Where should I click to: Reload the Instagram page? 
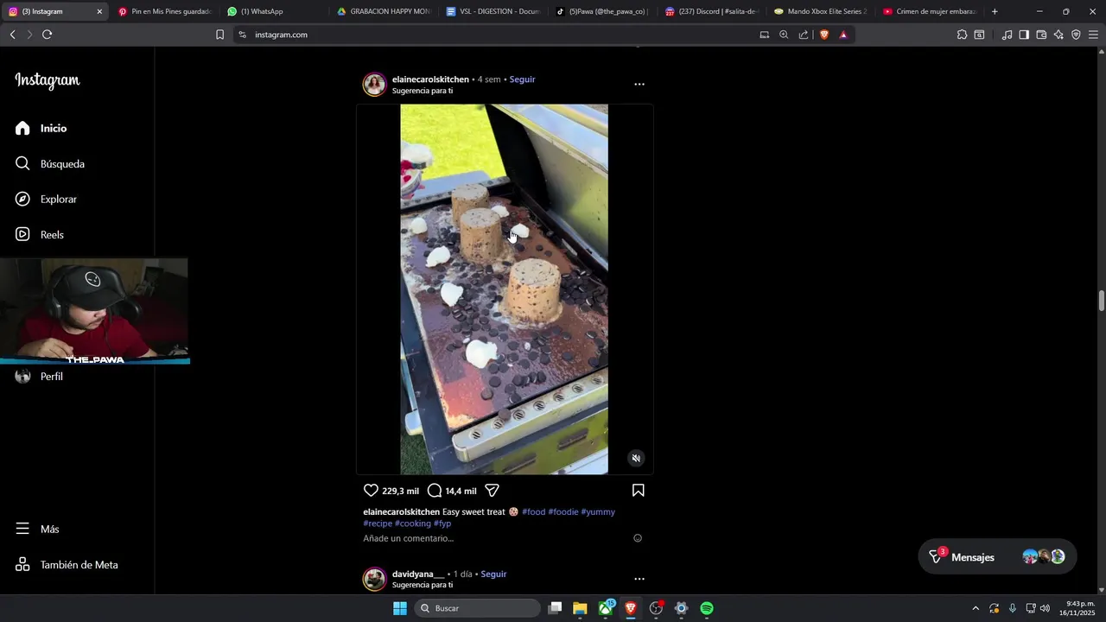point(47,35)
